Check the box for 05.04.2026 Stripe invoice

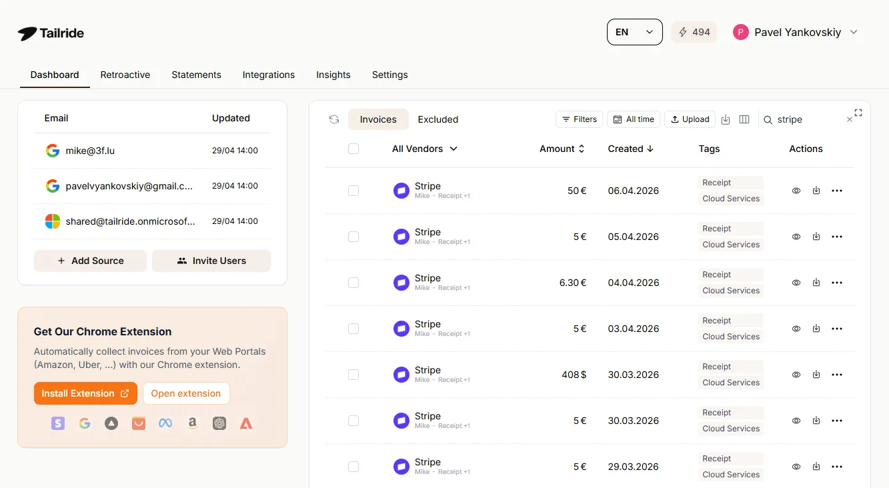353,237
